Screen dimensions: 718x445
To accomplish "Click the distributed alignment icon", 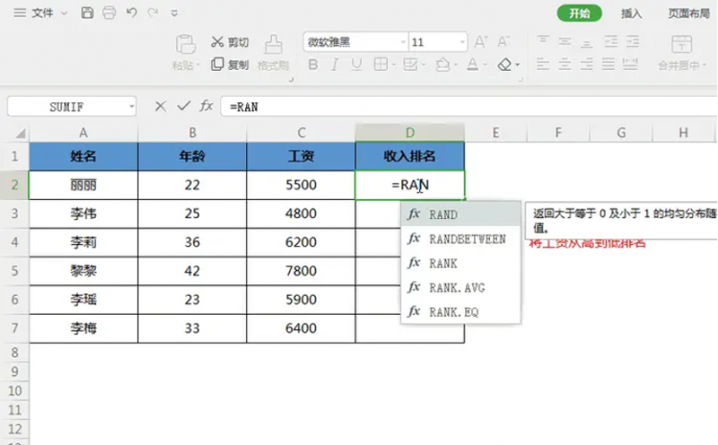I will pos(630,64).
